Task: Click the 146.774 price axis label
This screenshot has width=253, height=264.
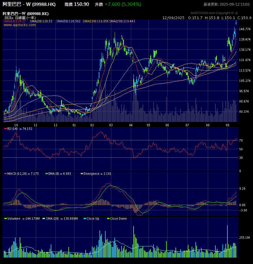Action: [245, 29]
